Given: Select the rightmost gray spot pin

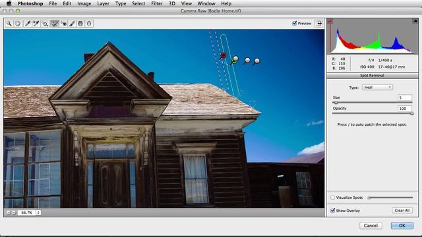Looking at the screenshot, I should click(x=256, y=61).
